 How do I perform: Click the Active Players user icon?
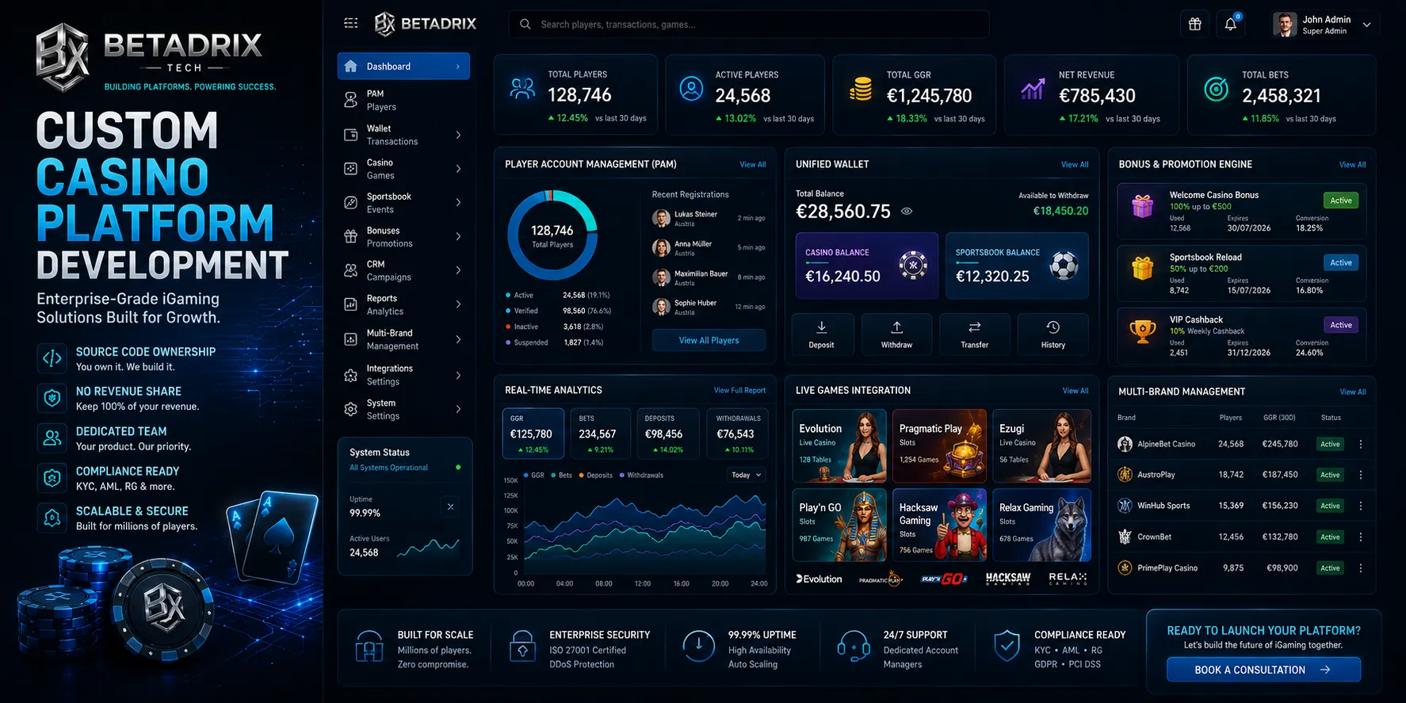(x=691, y=89)
